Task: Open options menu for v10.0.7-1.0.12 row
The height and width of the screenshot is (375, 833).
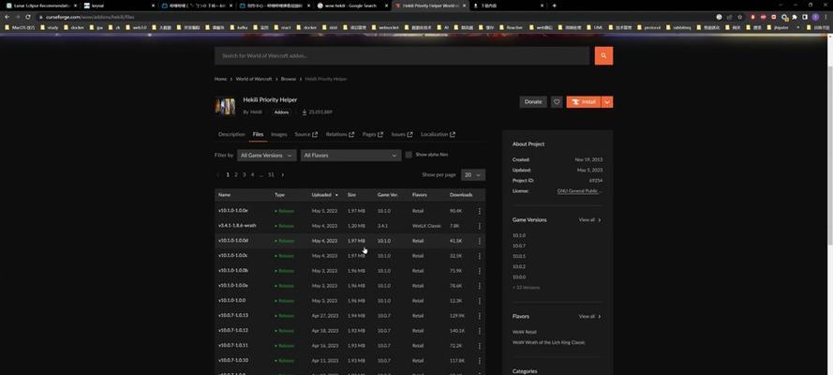Action: pyautogui.click(x=479, y=330)
